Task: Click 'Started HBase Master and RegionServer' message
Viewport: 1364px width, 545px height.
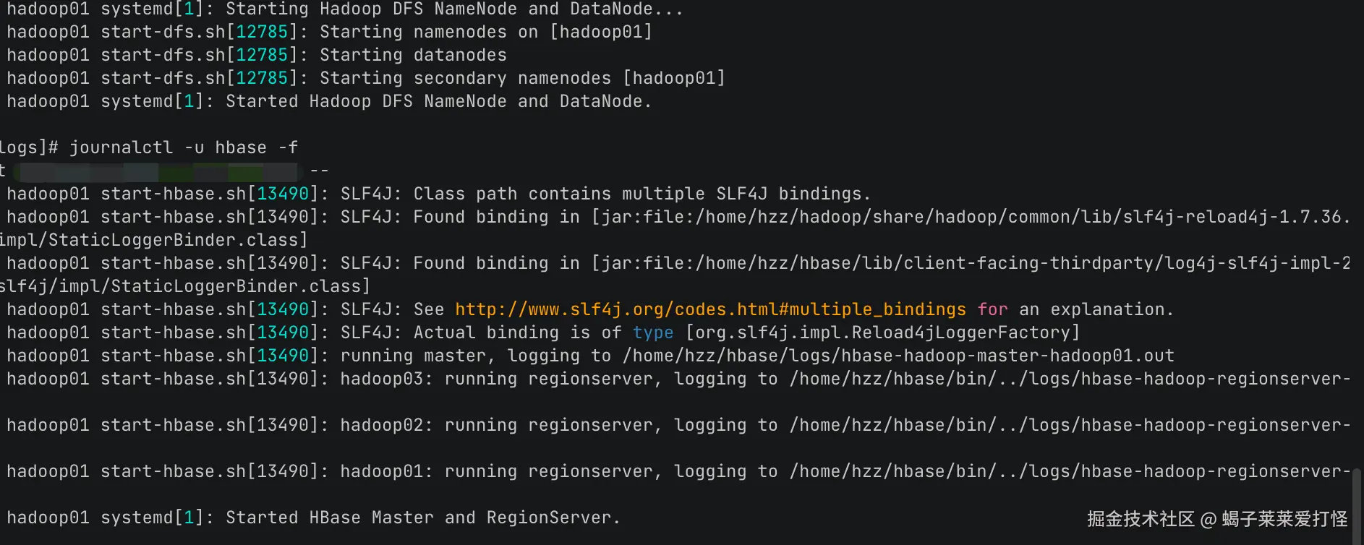Action: coord(422,518)
